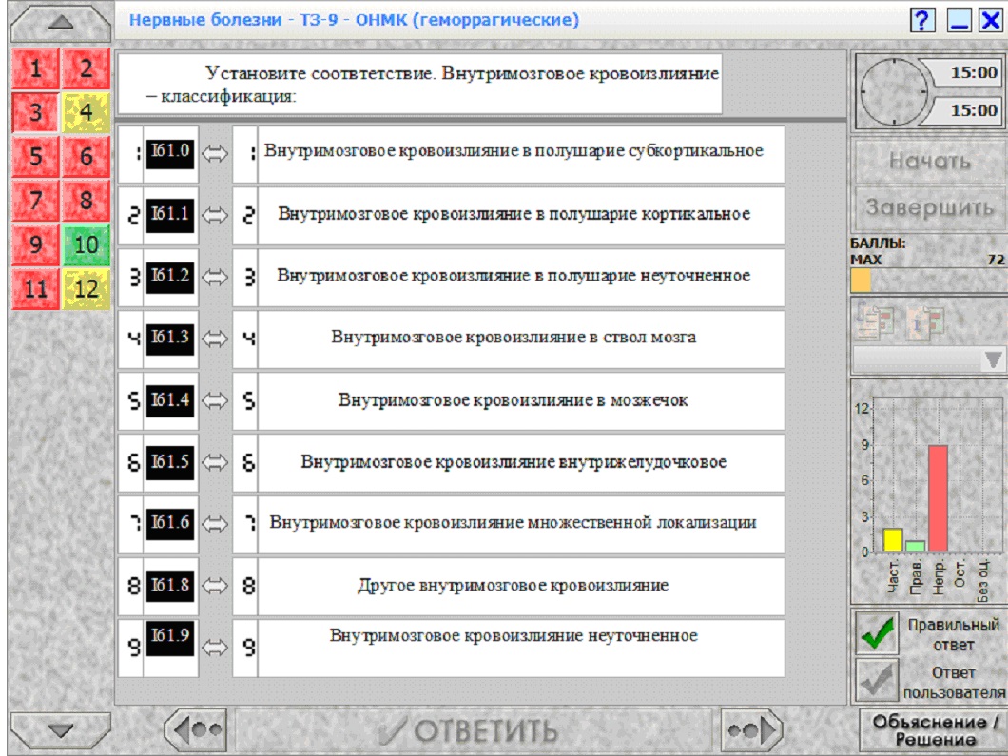
Task: Click the Начать button
Action: click(x=930, y=161)
